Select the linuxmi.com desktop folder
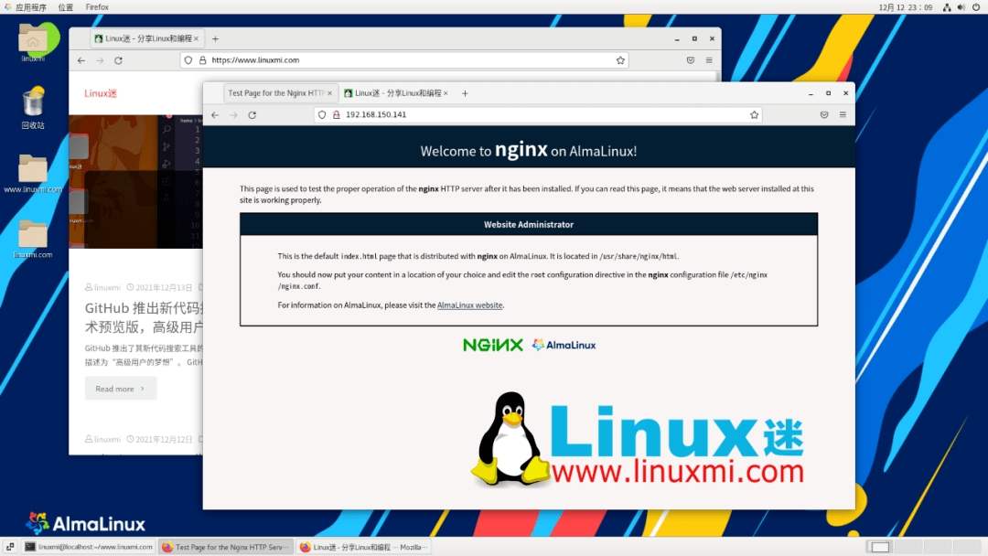This screenshot has width=988, height=556. coord(33,240)
